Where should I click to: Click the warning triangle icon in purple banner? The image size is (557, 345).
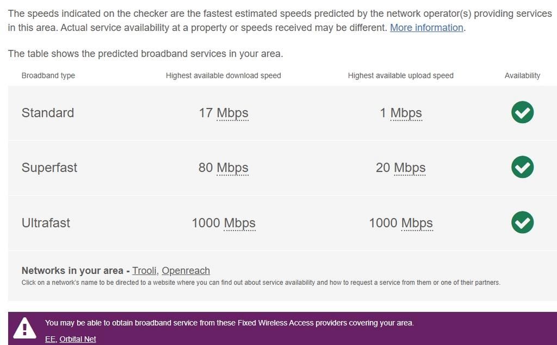point(24,328)
